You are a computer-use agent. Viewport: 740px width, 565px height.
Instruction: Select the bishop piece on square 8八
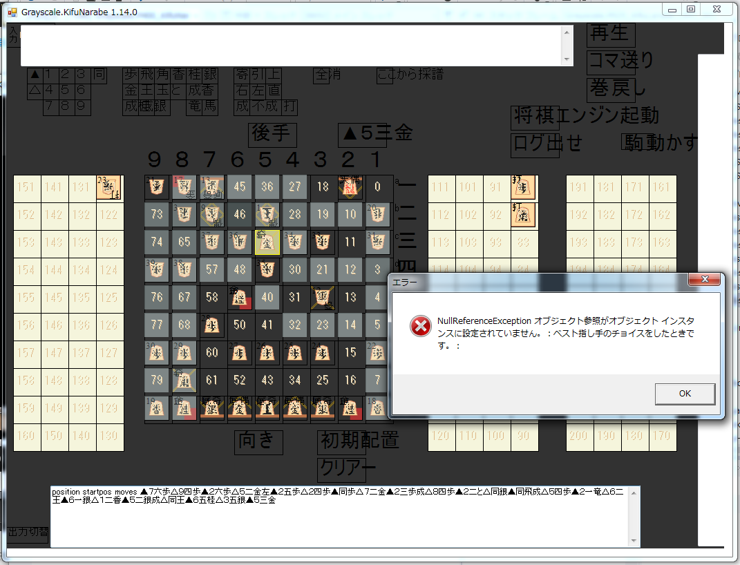(x=184, y=380)
